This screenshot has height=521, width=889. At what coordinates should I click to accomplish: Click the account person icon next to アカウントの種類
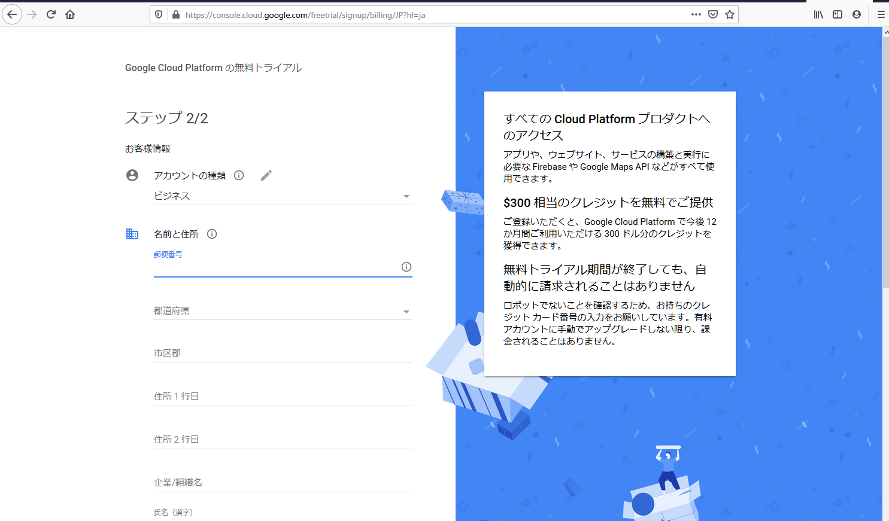point(132,175)
